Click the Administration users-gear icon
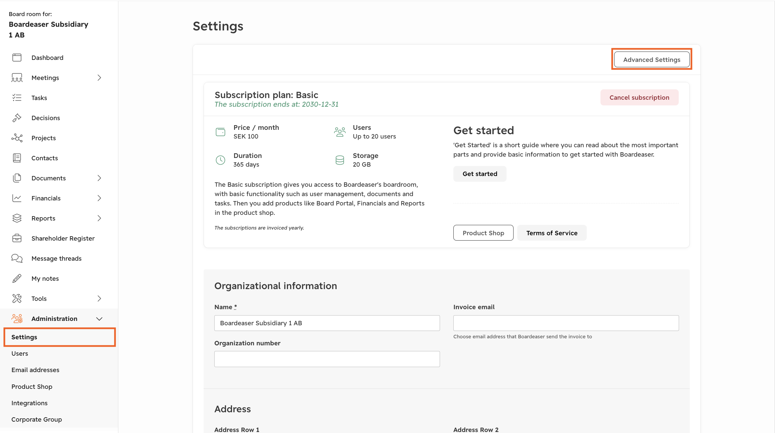The width and height of the screenshot is (775, 433). click(x=17, y=319)
